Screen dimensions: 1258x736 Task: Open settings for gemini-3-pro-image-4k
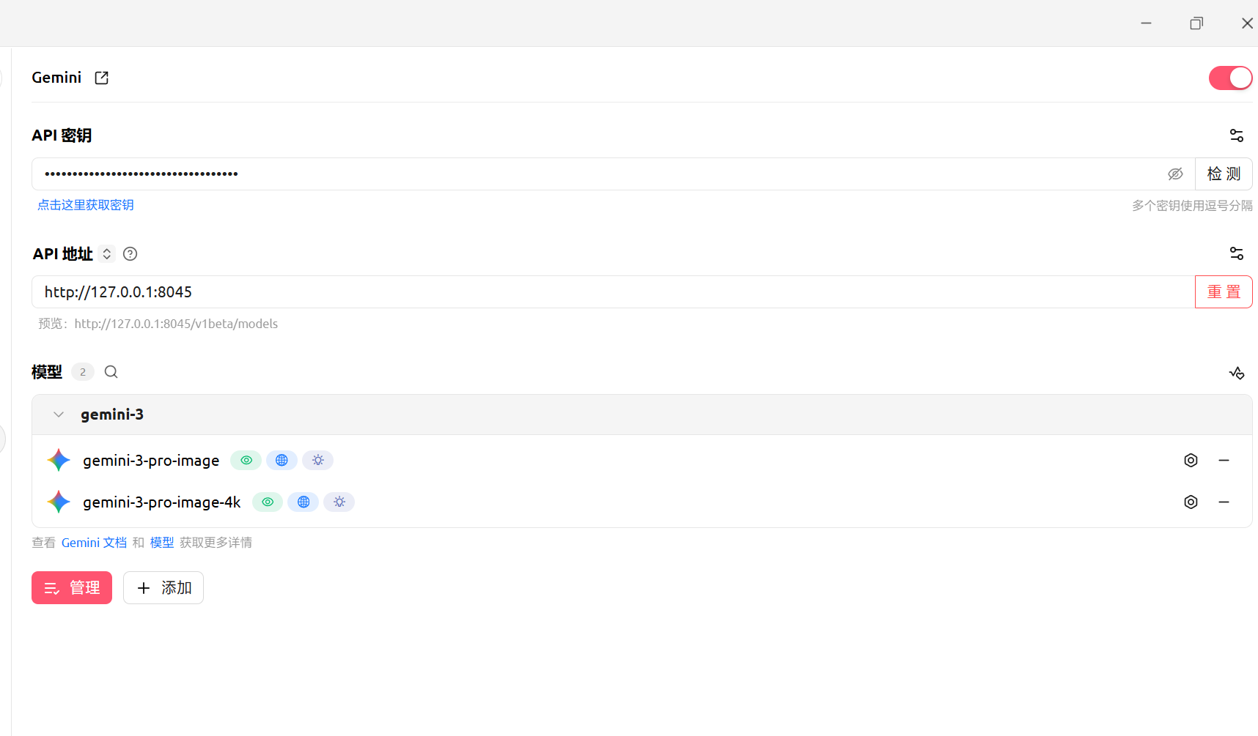(1191, 502)
